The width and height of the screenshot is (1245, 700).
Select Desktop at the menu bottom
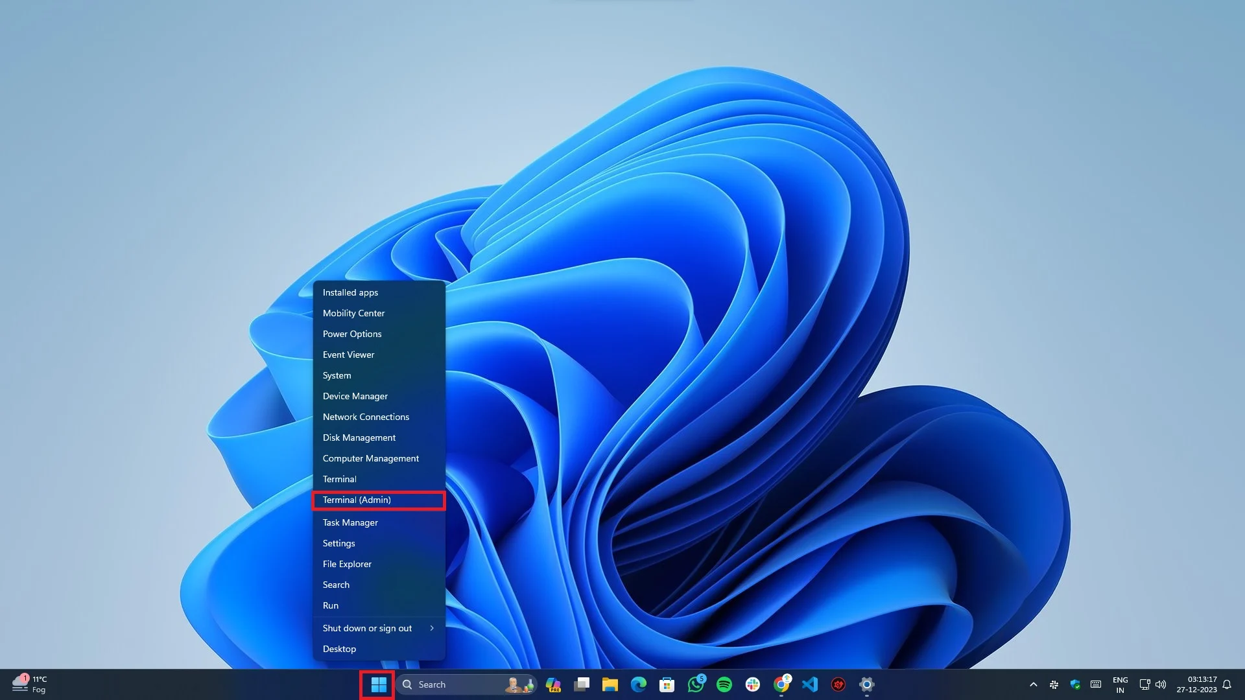pos(379,649)
